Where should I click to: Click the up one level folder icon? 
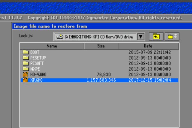coord(156,37)
